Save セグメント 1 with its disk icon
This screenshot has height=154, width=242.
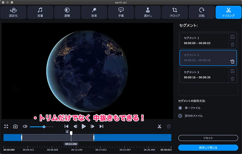pos(232,37)
